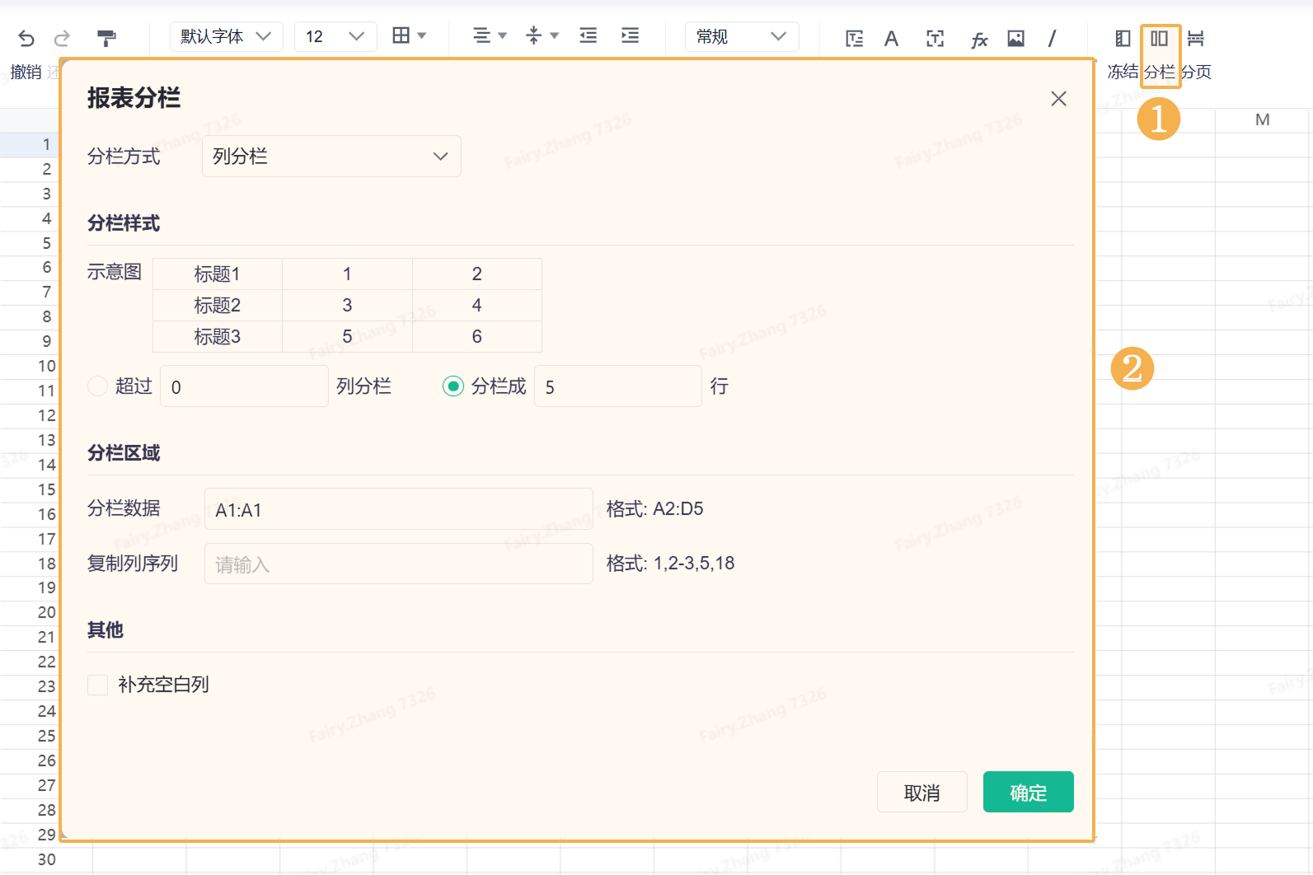Viewport: 1313px width, 875px height.
Task: Expand the vertical alignment arrow
Action: coord(555,35)
